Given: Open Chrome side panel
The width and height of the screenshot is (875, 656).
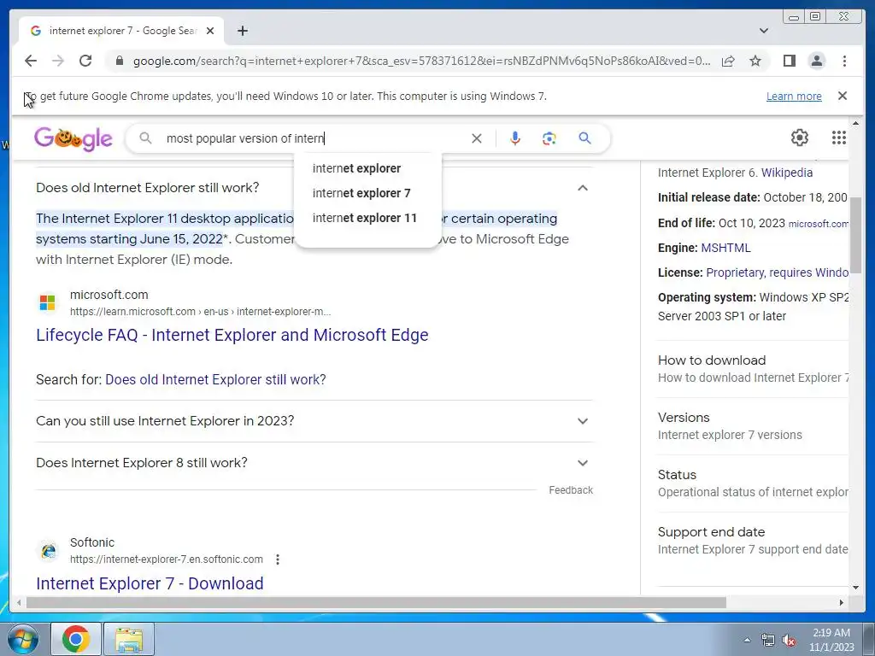Looking at the screenshot, I should pos(789,61).
